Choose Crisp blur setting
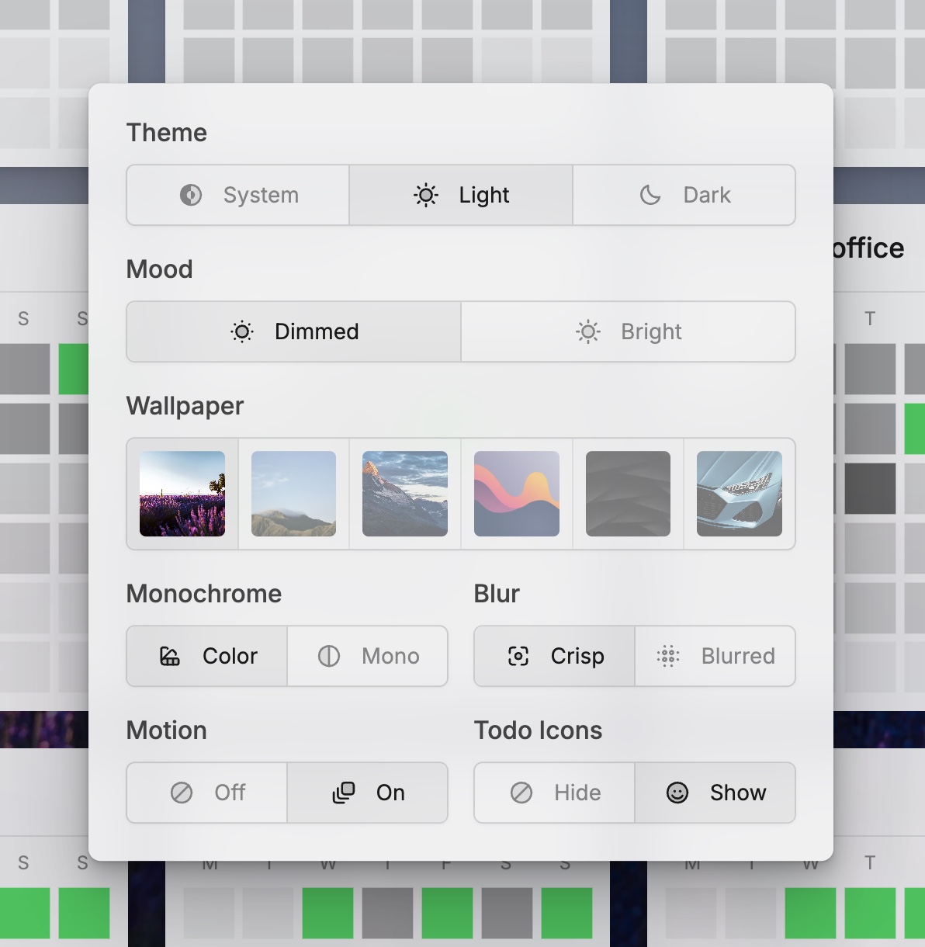Image resolution: width=925 pixels, height=947 pixels. [x=555, y=656]
